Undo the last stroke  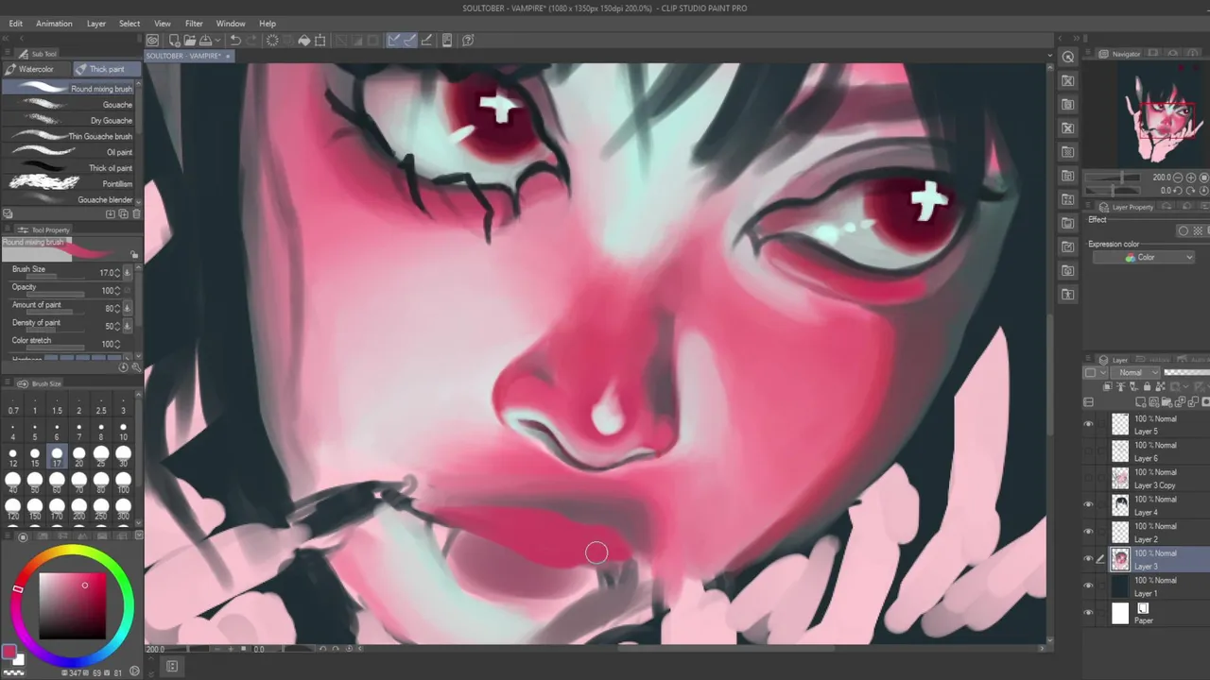pos(235,41)
